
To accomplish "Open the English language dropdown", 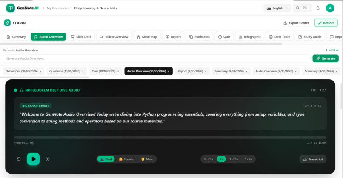I will (277, 8).
